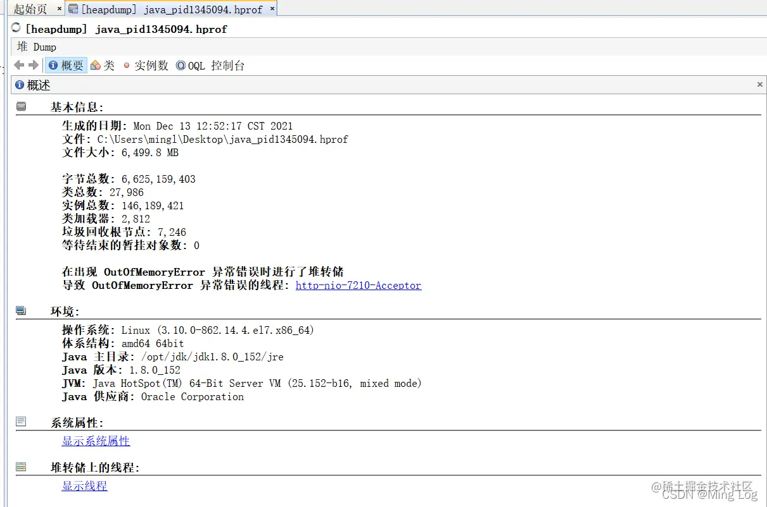This screenshot has width=767, height=507.
Task: Click the heapdump tab file icon
Action: tap(73, 9)
